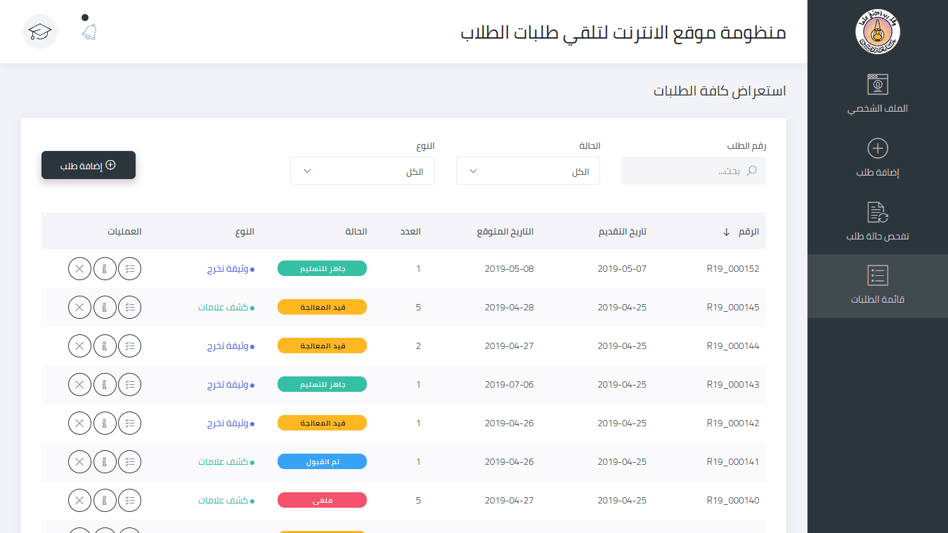Open the info icon for request R19_000141
948x533 pixels.
pyautogui.click(x=105, y=461)
